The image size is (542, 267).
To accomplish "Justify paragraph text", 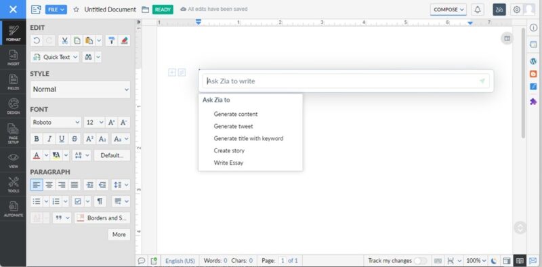I will tap(75, 185).
